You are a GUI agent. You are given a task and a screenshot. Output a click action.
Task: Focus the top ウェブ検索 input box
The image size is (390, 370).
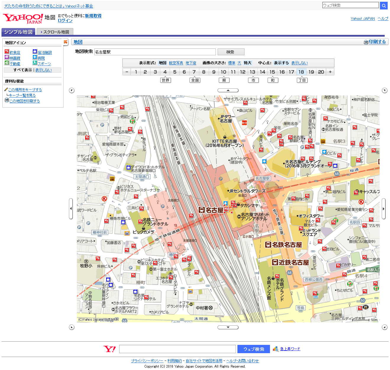[x=350, y=5]
